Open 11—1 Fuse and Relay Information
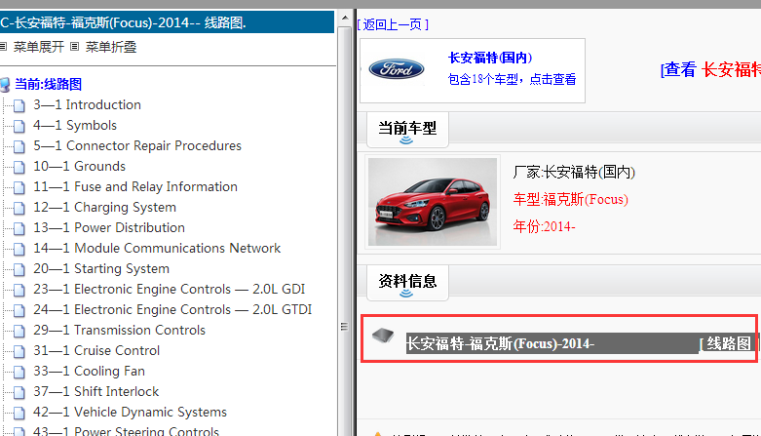 coord(134,186)
